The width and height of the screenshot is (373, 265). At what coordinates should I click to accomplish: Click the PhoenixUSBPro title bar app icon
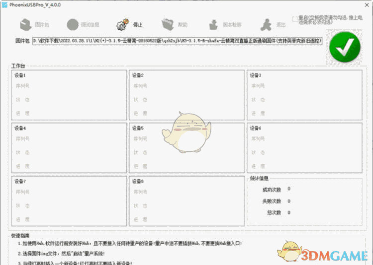tap(4, 5)
